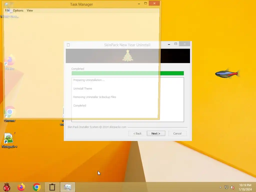Open the network tray icon
This screenshot has height=192, width=256.
point(226,187)
